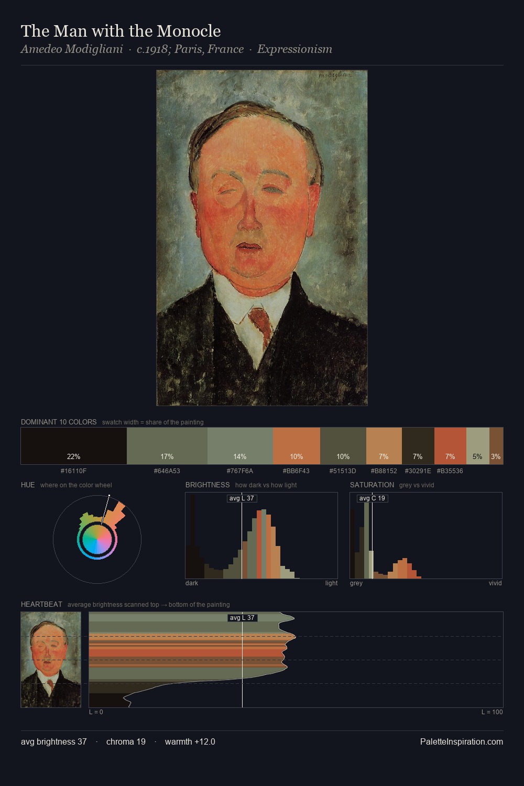Click hex code #BB6F43

pos(296,471)
